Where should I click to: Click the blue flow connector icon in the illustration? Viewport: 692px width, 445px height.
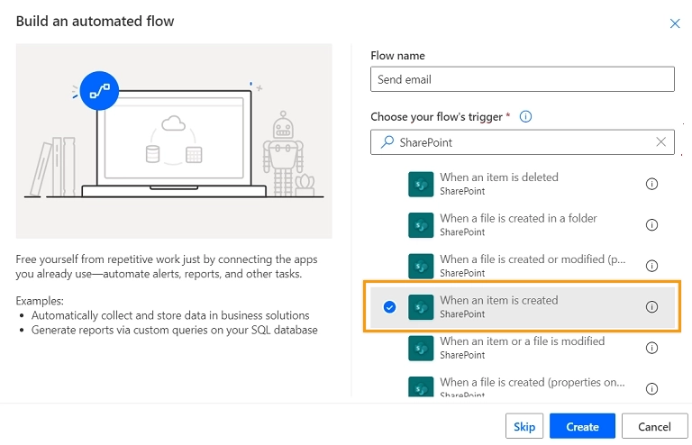99,91
